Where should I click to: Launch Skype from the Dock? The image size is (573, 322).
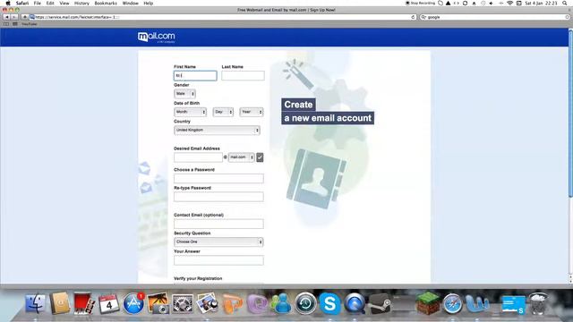coord(329,304)
